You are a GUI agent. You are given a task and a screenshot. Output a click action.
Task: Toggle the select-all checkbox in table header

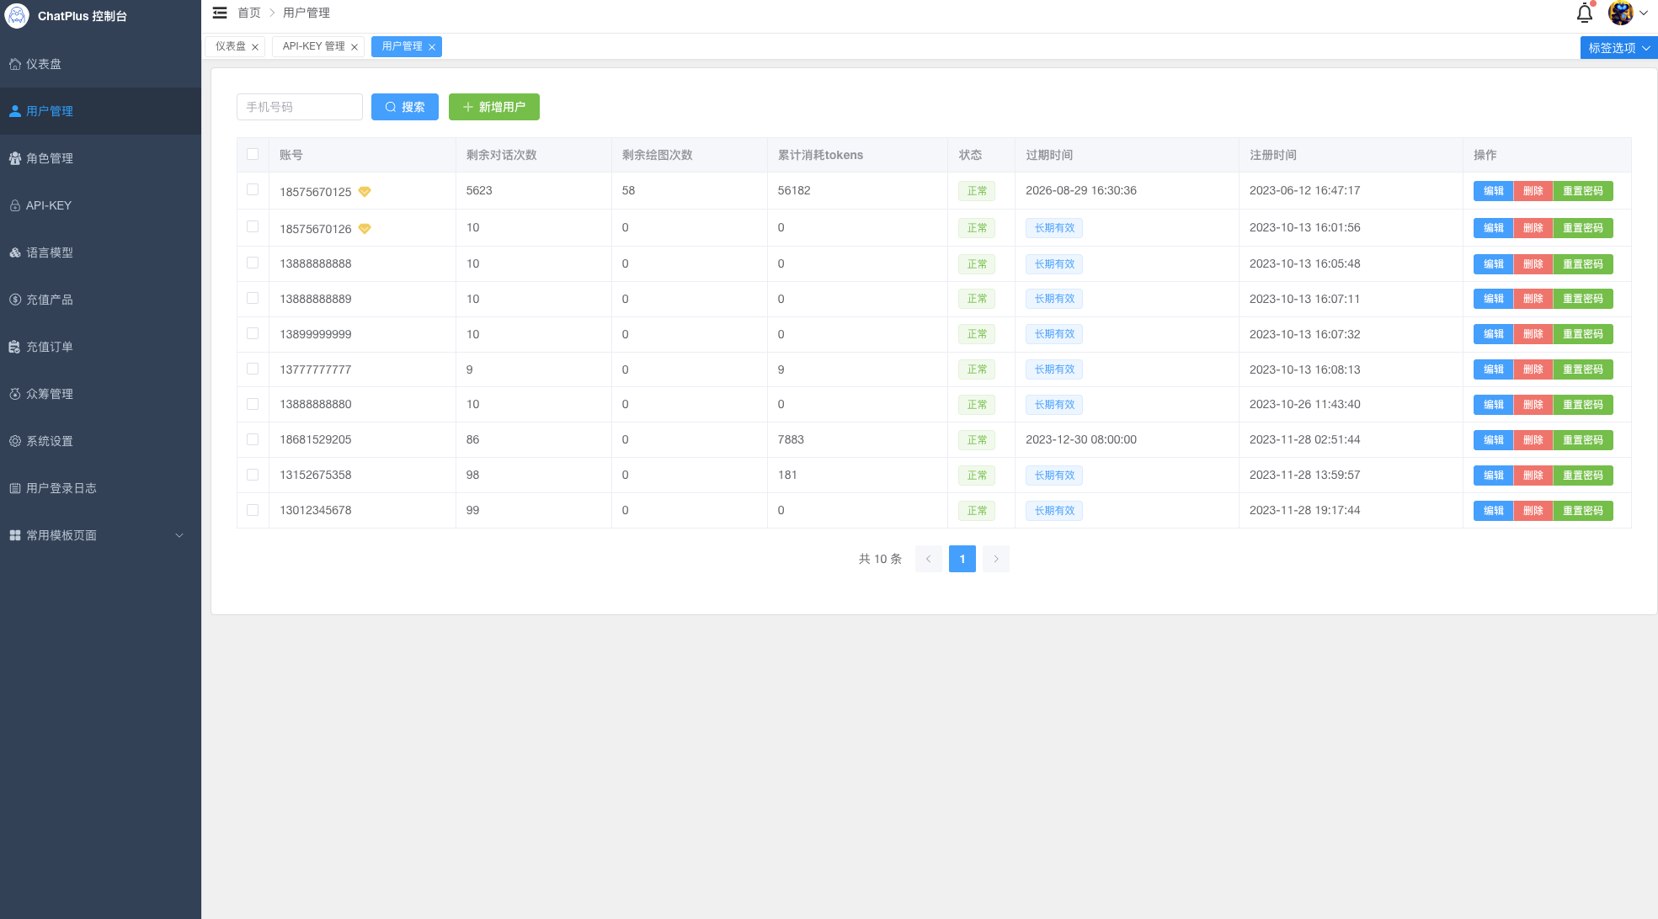pos(253,154)
